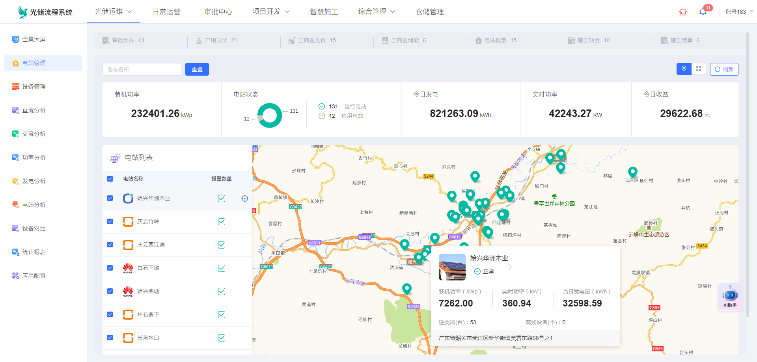Switch to map view with pin icon
Screen dimensions: 757x362
click(684, 69)
